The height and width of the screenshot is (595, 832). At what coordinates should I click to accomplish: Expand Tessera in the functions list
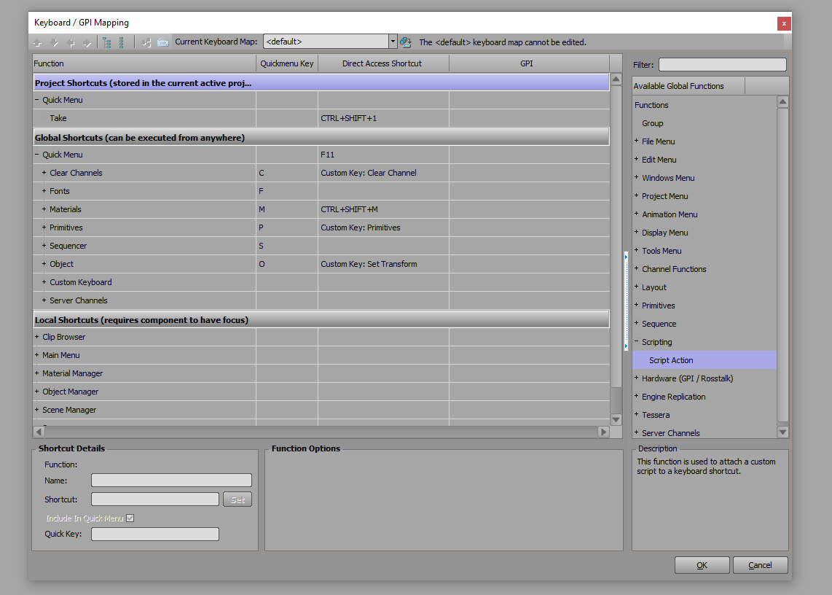(636, 414)
